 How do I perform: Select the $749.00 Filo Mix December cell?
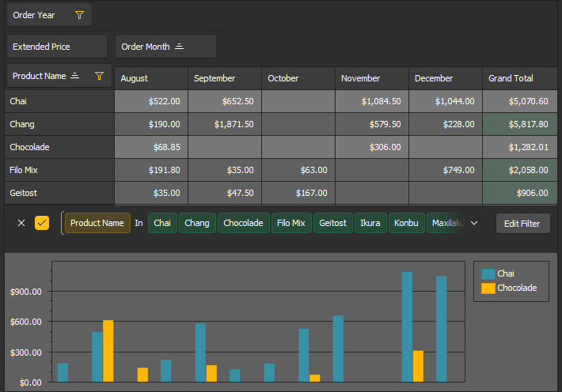[446, 170]
